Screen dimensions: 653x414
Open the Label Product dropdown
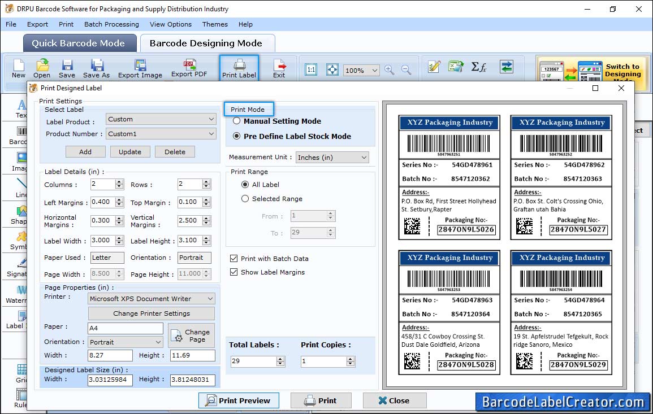tap(161, 119)
